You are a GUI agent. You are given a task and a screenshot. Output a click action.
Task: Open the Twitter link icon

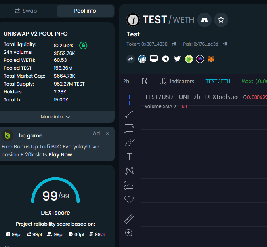(177, 59)
